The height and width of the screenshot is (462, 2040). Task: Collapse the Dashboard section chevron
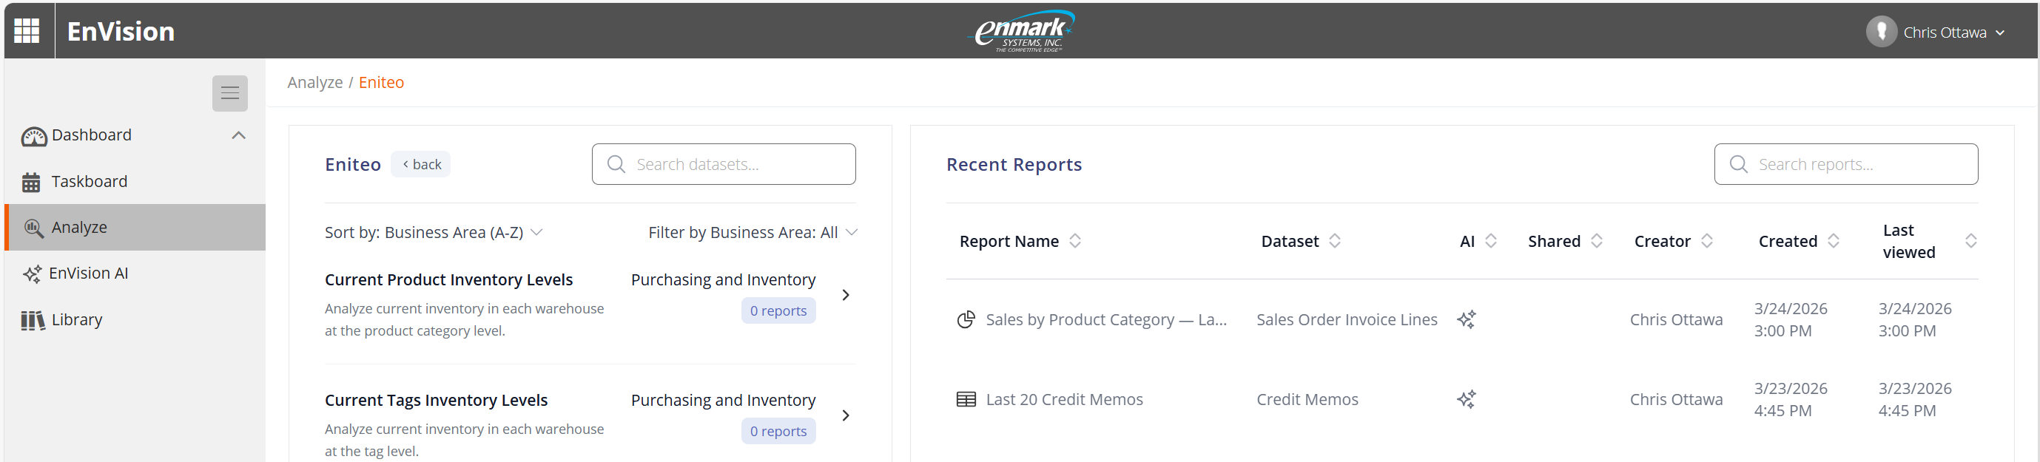pyautogui.click(x=238, y=135)
